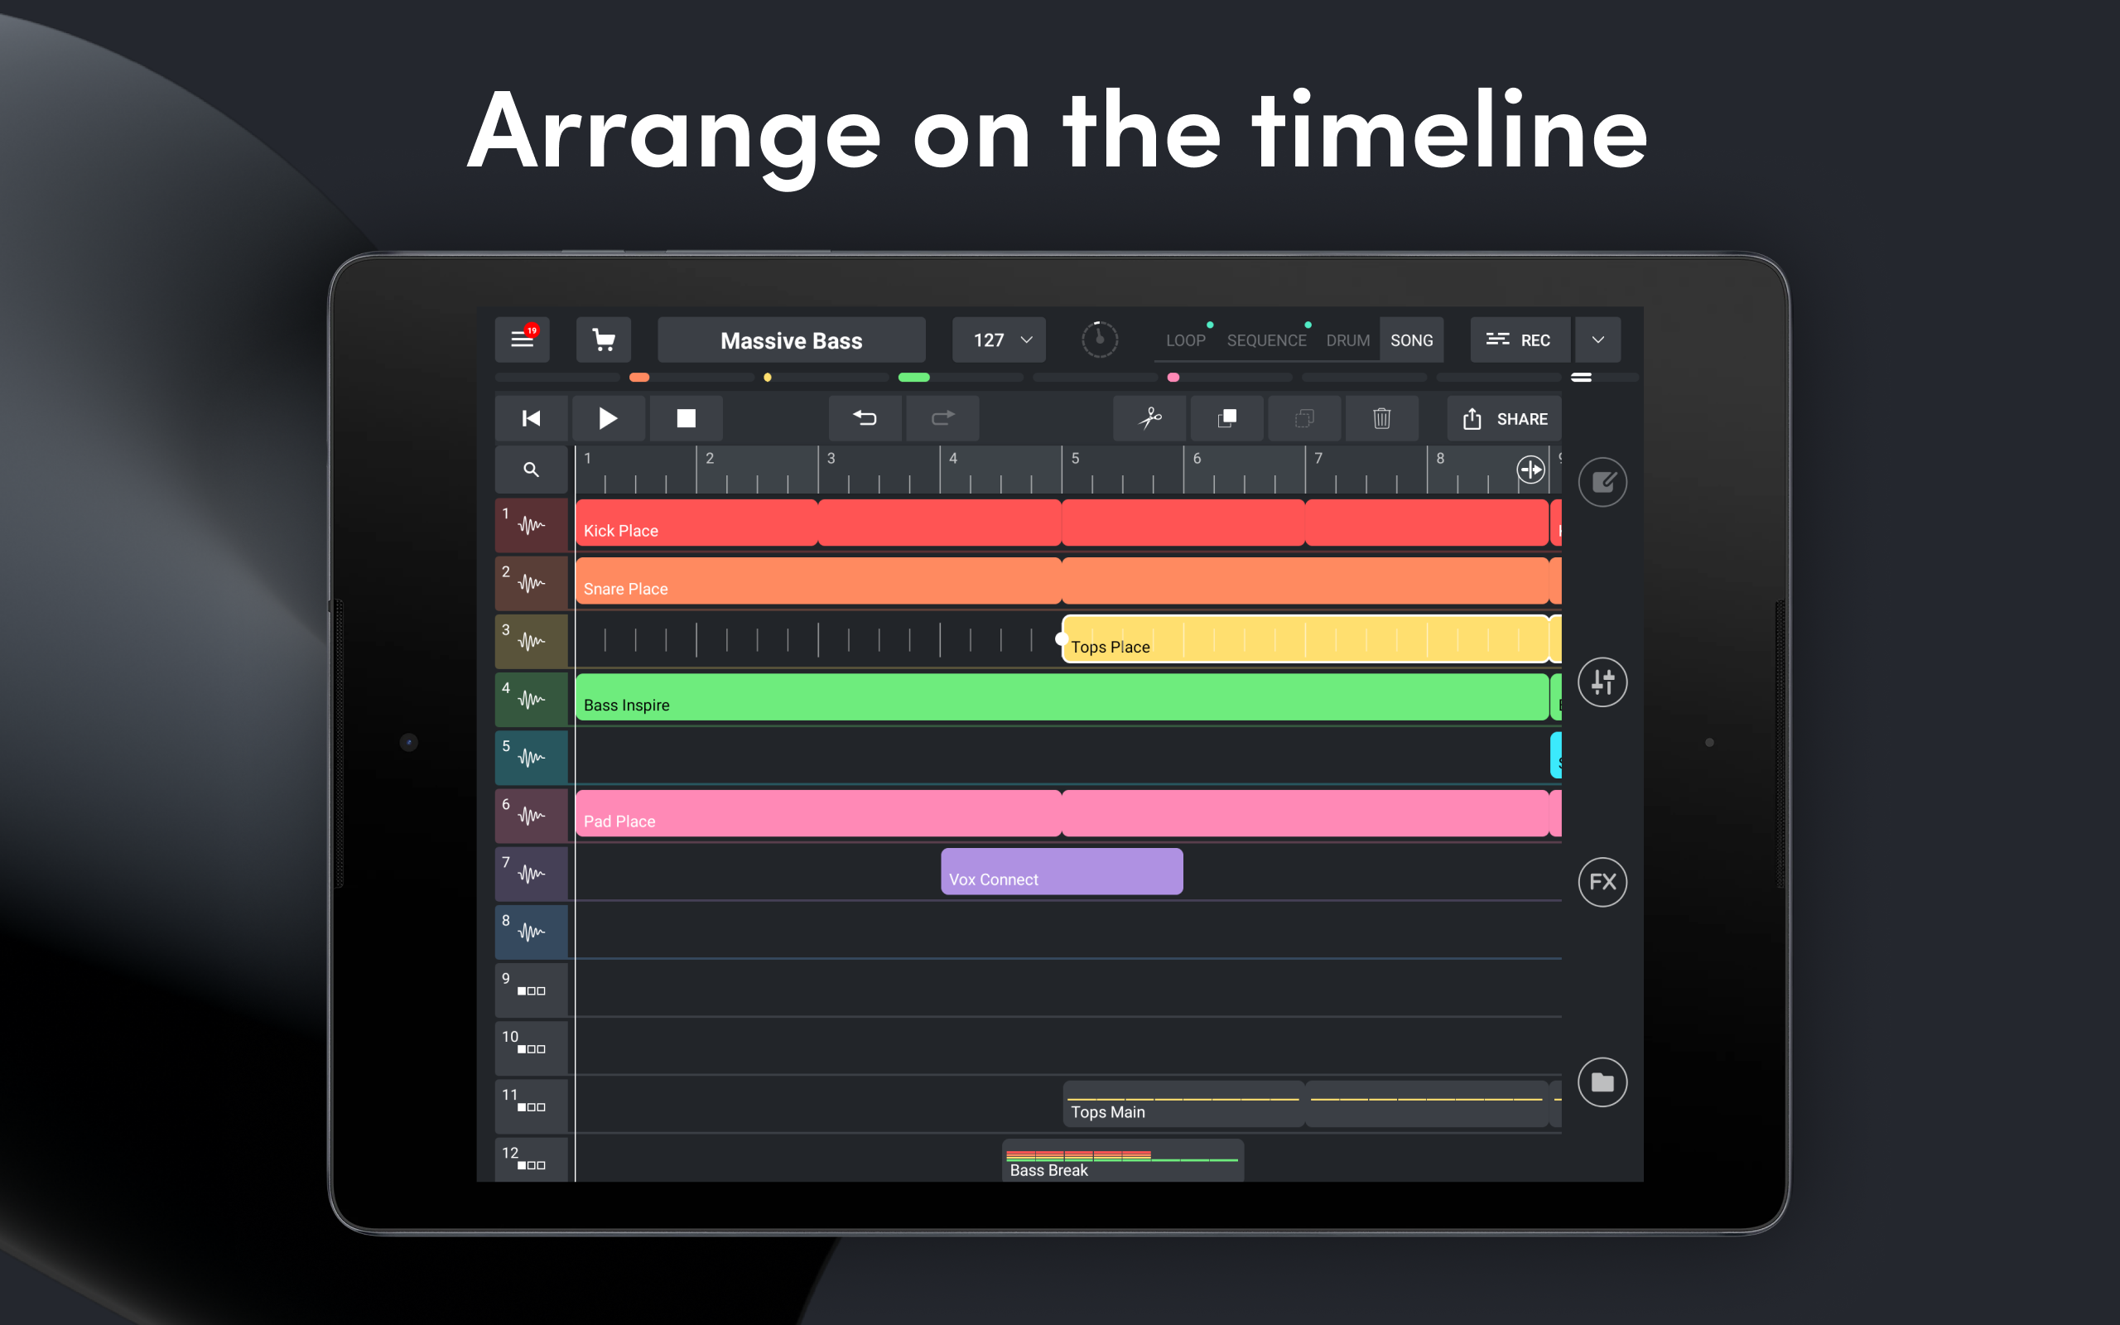Share the project with the SHARE button
The image size is (2120, 1325).
coord(1504,418)
